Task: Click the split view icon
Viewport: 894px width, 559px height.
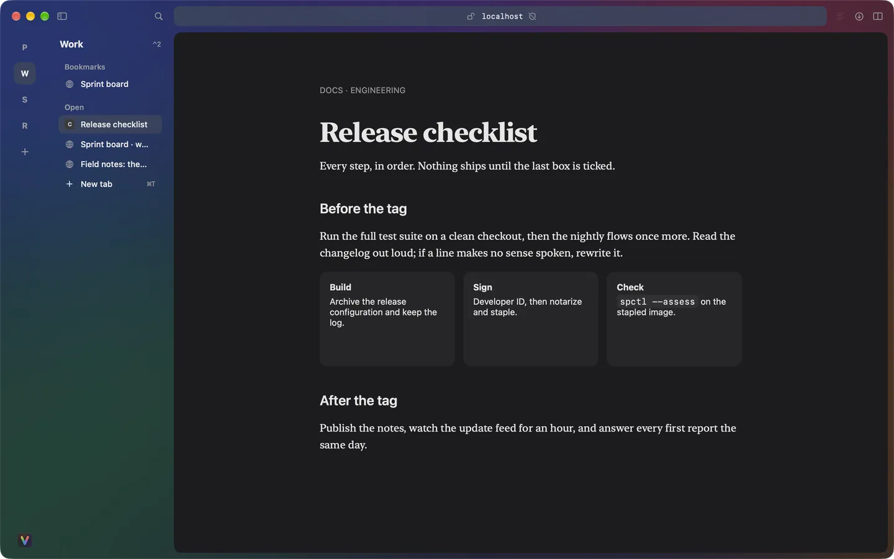Action: [878, 16]
